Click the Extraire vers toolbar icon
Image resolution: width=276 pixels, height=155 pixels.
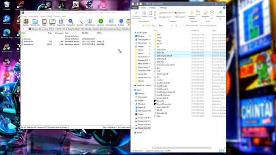(x=35, y=22)
